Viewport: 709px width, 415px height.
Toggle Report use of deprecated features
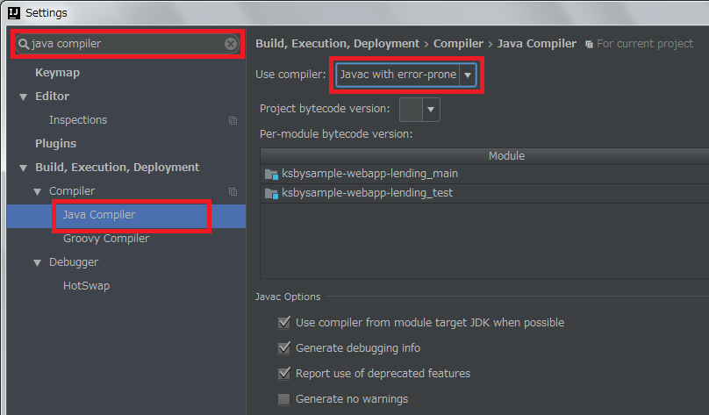[284, 374]
